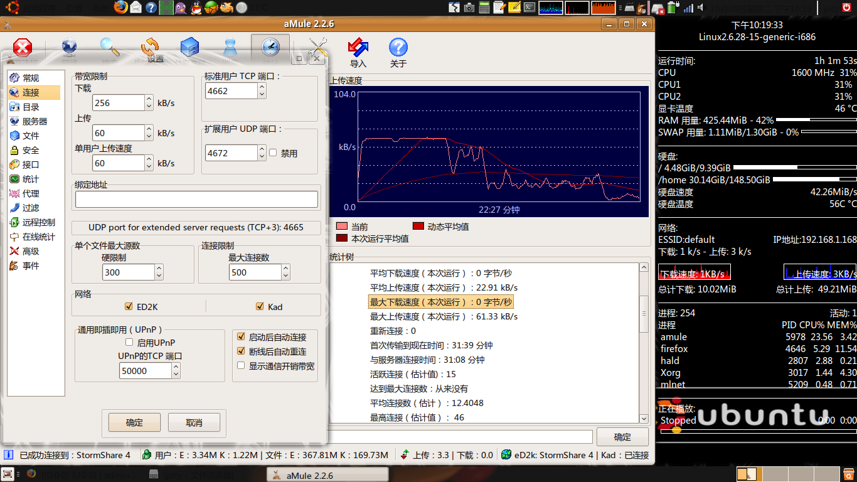Click 确定 in the settings dialog
The height and width of the screenshot is (482, 857).
tap(134, 422)
